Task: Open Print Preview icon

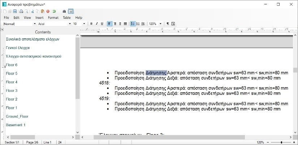Action: coord(26,12)
